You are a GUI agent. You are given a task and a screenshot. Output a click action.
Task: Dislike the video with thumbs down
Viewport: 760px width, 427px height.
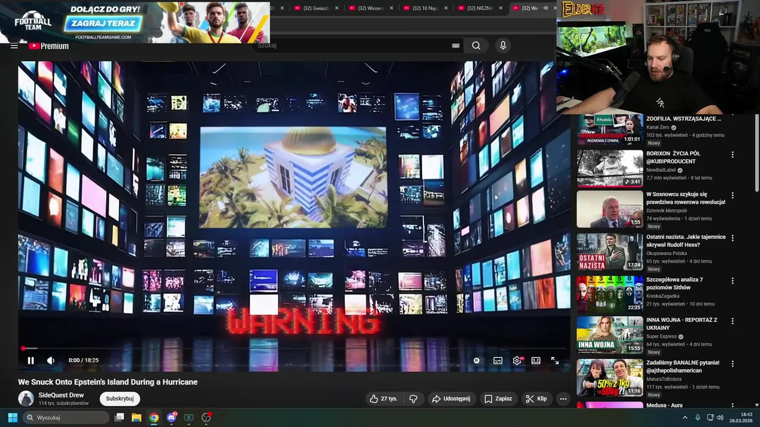click(414, 399)
